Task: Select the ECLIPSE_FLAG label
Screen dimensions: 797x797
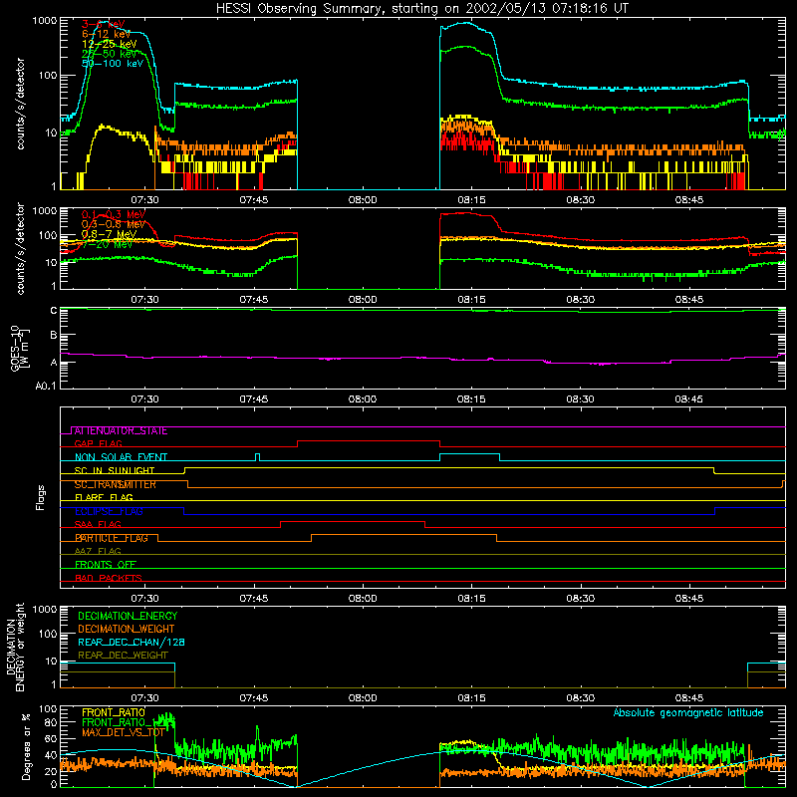Action: tap(109, 511)
